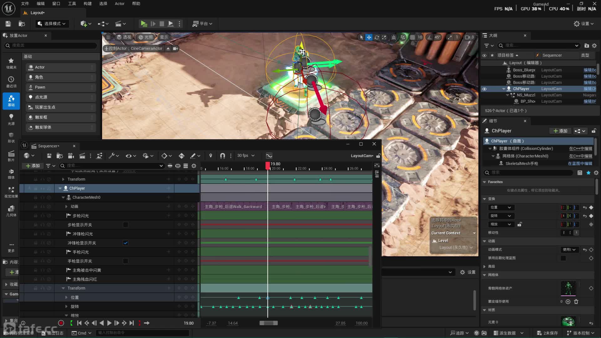Screen dimensions: 601x338
Task: Click the Sequencer record button
Action: coord(61,323)
